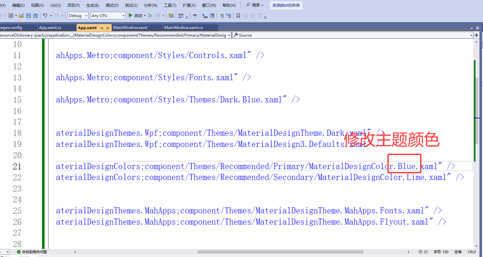Open the 项目(P) menu
Screen dimensions: 483x257
(x=73, y=5)
